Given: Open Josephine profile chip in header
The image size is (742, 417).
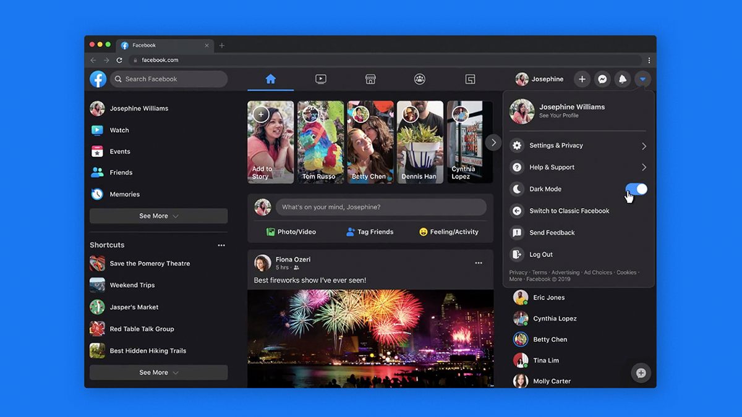Looking at the screenshot, I should [540, 79].
